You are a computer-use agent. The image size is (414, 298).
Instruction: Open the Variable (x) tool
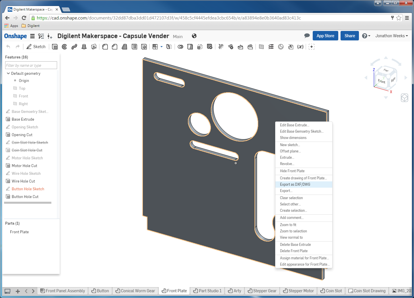pos(300,47)
